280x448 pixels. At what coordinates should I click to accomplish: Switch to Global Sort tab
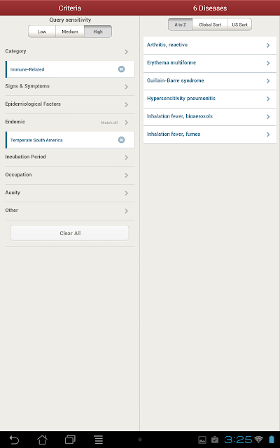[210, 24]
